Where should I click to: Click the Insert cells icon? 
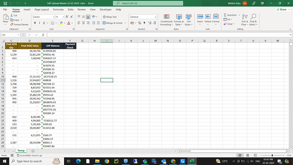click(200, 17)
